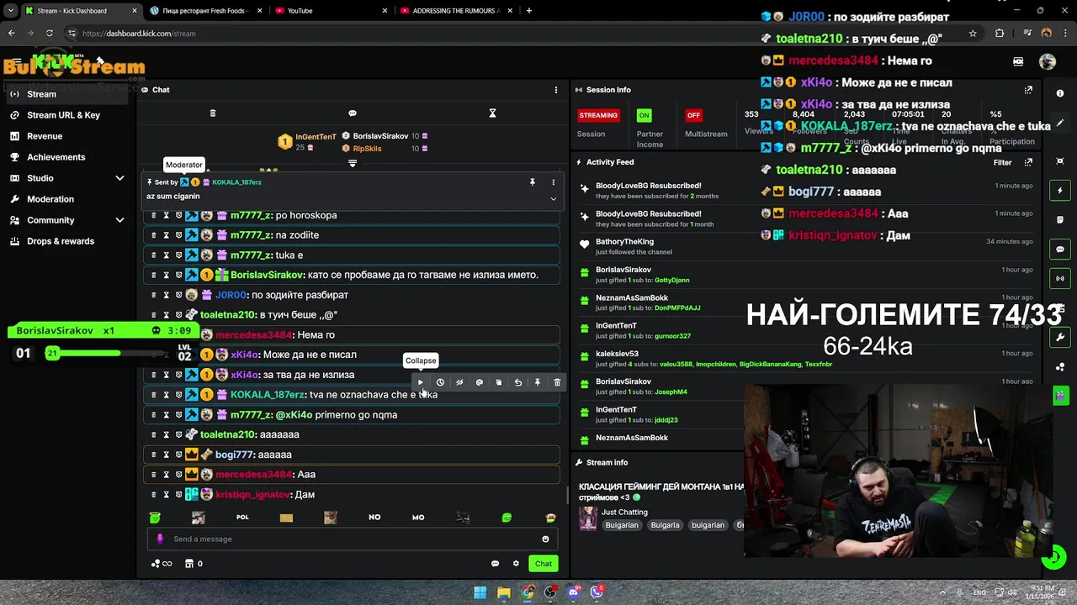This screenshot has width=1077, height=605.
Task: Expand the Community section chevron
Action: click(x=119, y=220)
